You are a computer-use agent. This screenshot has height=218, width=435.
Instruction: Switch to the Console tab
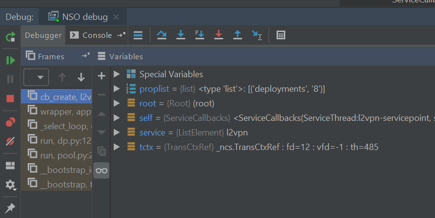[x=91, y=35]
